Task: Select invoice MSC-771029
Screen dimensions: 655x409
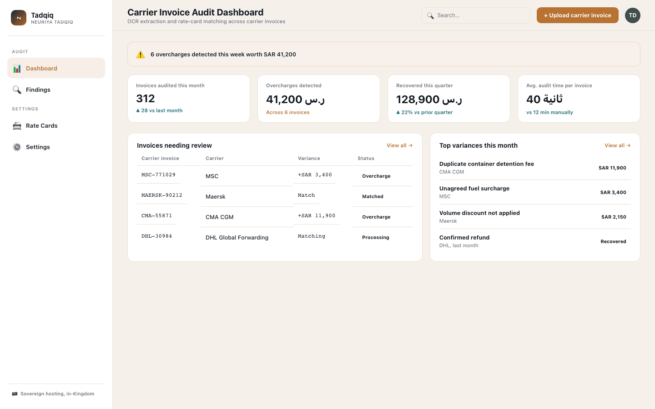Action: [x=158, y=175]
